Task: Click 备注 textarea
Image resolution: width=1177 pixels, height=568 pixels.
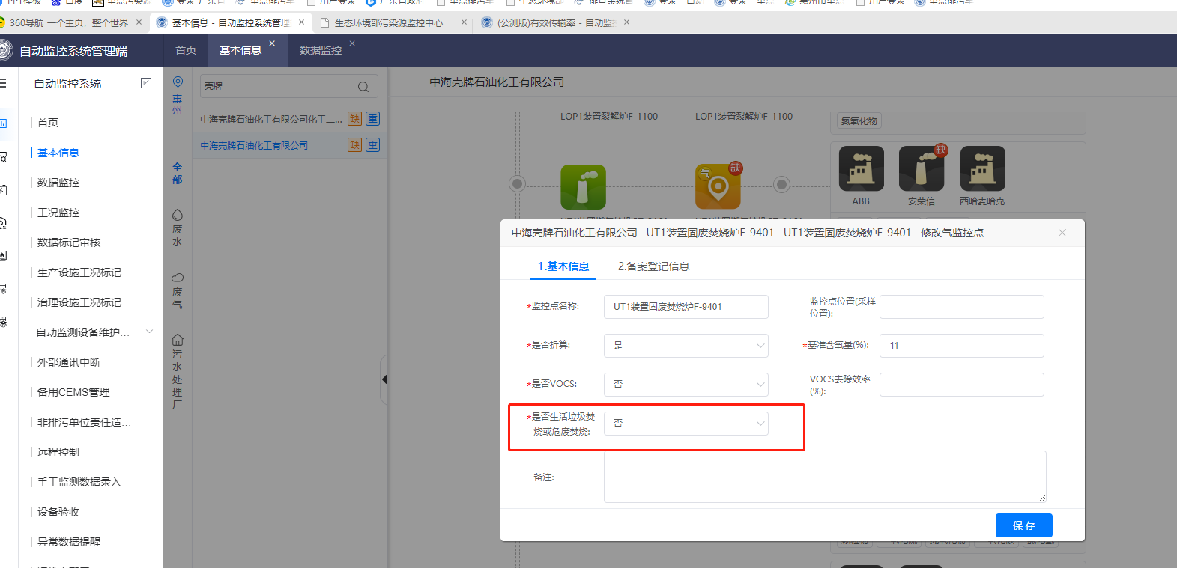Action: point(825,477)
